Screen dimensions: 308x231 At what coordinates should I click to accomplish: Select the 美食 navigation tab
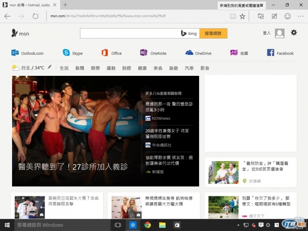pos(158,68)
